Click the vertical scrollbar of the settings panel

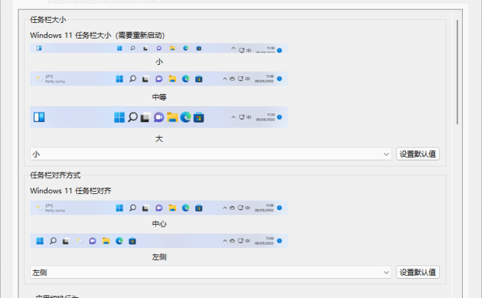(x=458, y=71)
